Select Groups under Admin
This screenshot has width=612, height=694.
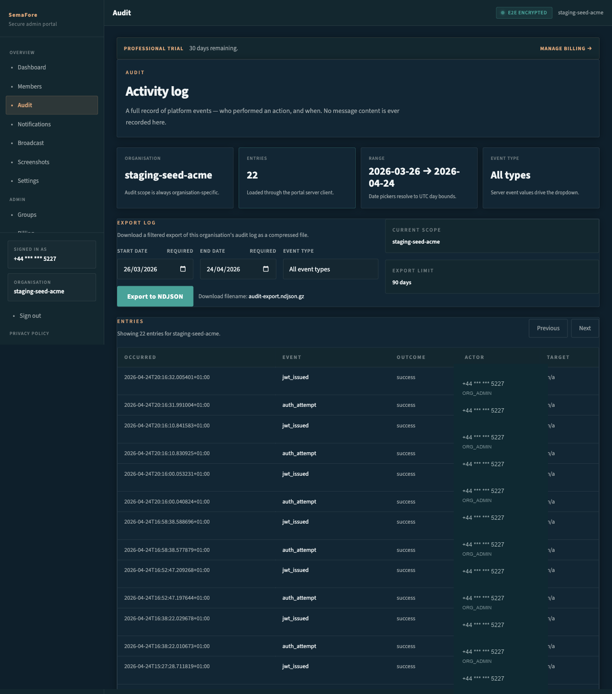[27, 214]
